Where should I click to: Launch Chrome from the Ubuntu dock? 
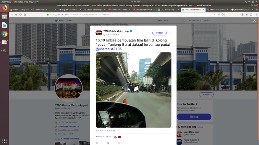[4, 34]
